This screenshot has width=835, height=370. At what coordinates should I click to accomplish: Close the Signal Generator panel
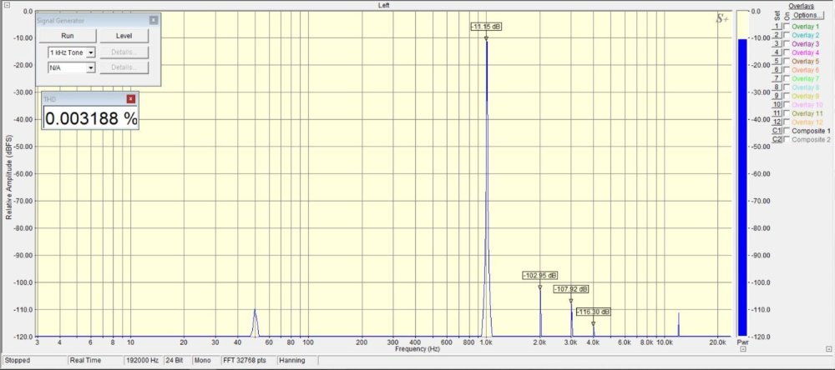click(x=153, y=19)
